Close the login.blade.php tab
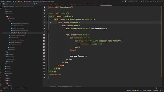 pos(53,4)
